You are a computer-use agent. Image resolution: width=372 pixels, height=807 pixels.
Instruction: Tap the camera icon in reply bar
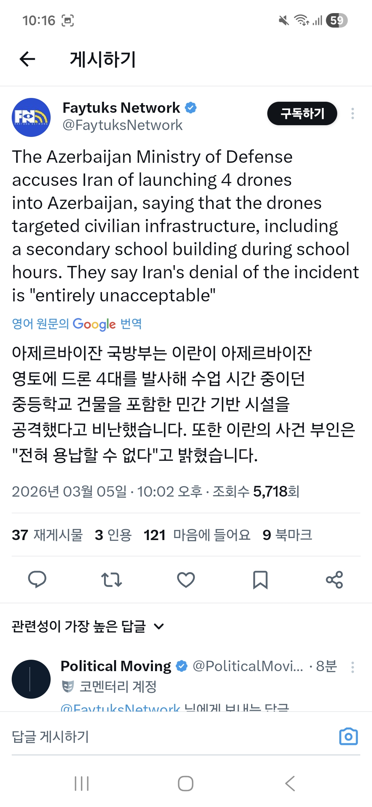pos(348,737)
